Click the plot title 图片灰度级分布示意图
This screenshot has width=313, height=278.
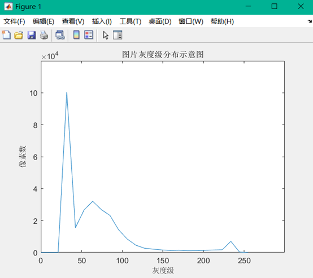163,54
